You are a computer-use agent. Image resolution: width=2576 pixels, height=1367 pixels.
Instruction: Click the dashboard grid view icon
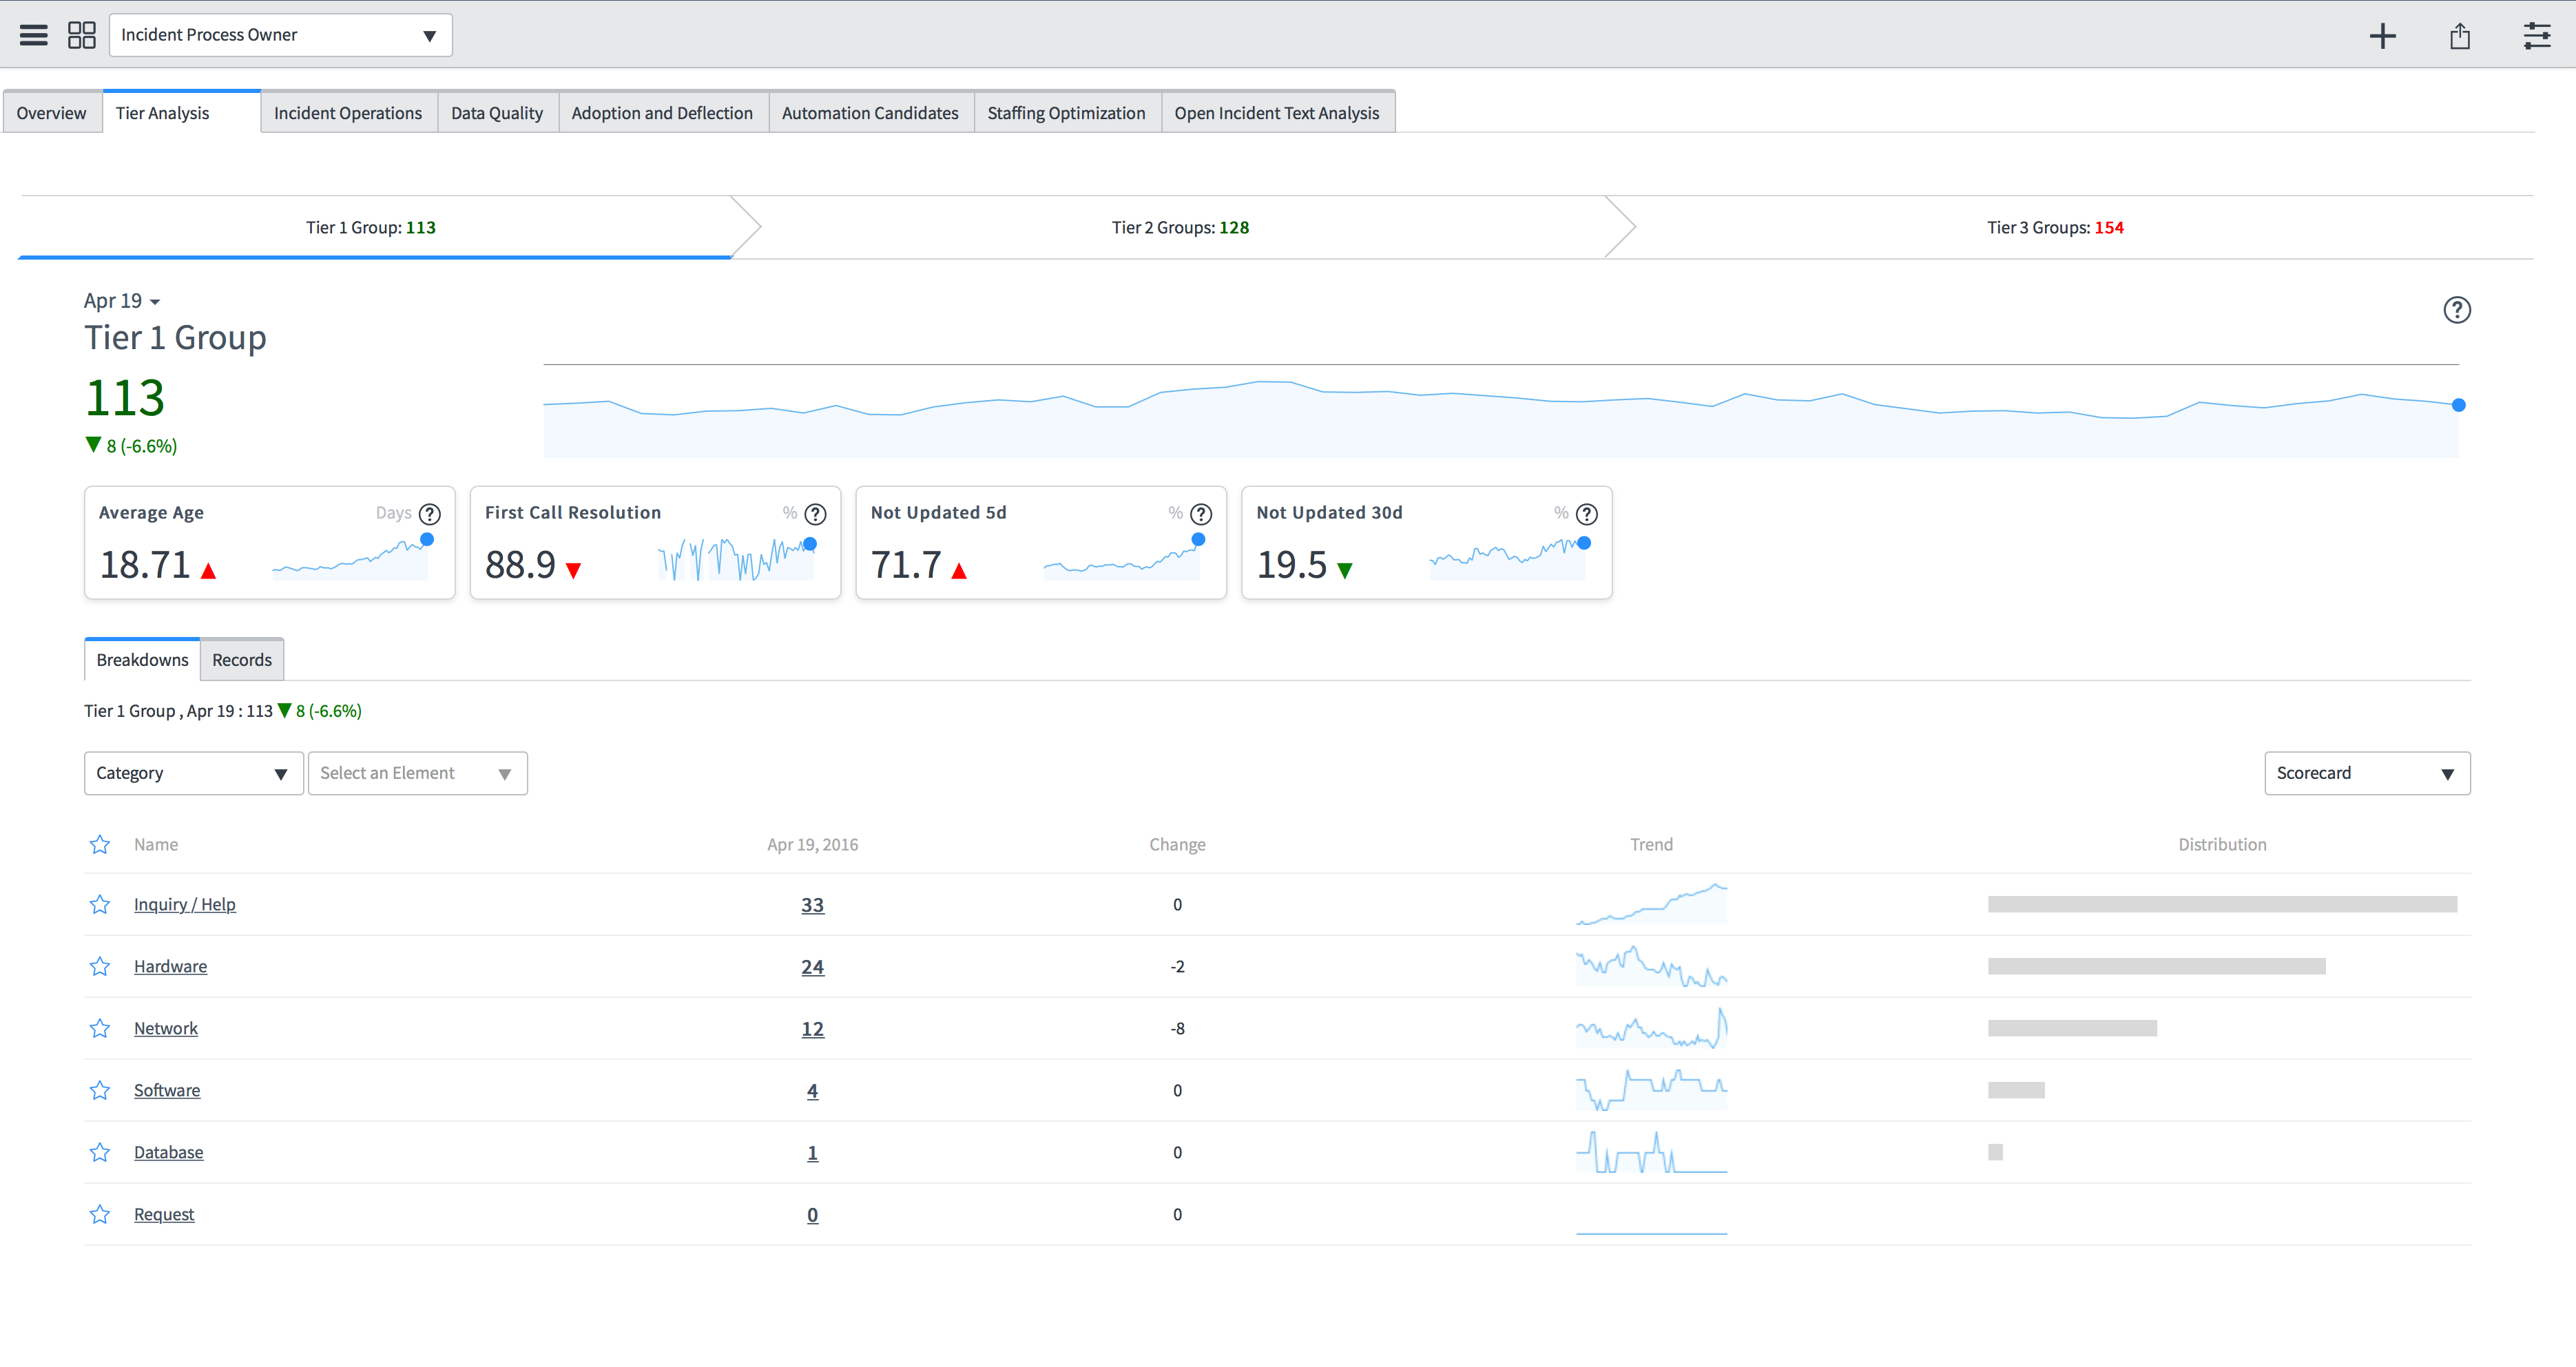click(82, 35)
